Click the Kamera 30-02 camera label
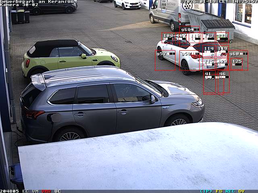The image size is (258, 193). [x=19, y=5]
